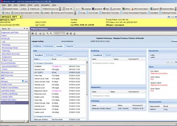Collapse the Category: Genetics group
The height and width of the screenshot is (126, 177).
(x=35, y=116)
